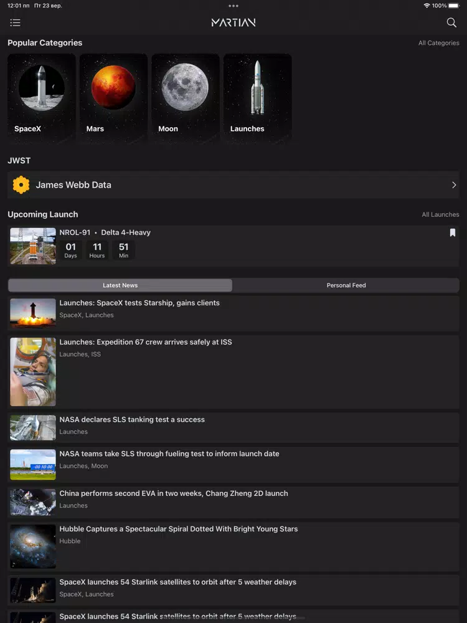Tap the 51 Min countdown box

pyautogui.click(x=123, y=250)
